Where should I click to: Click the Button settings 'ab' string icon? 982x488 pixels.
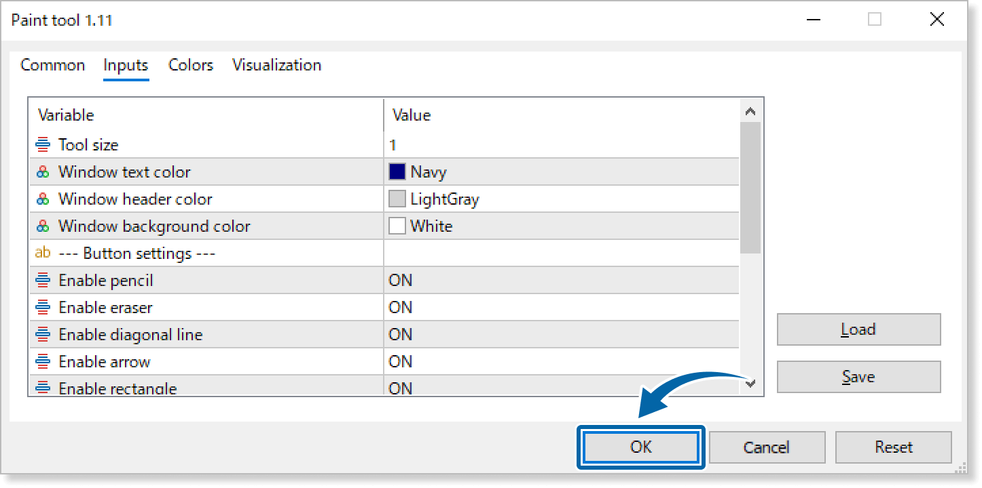tap(43, 253)
